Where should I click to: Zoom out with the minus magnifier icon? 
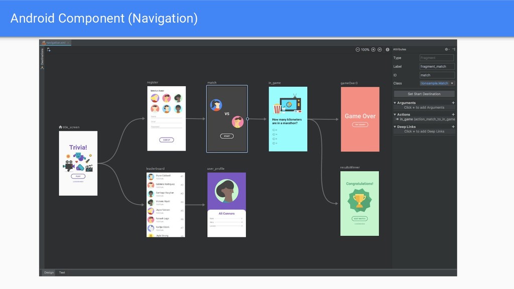click(357, 50)
